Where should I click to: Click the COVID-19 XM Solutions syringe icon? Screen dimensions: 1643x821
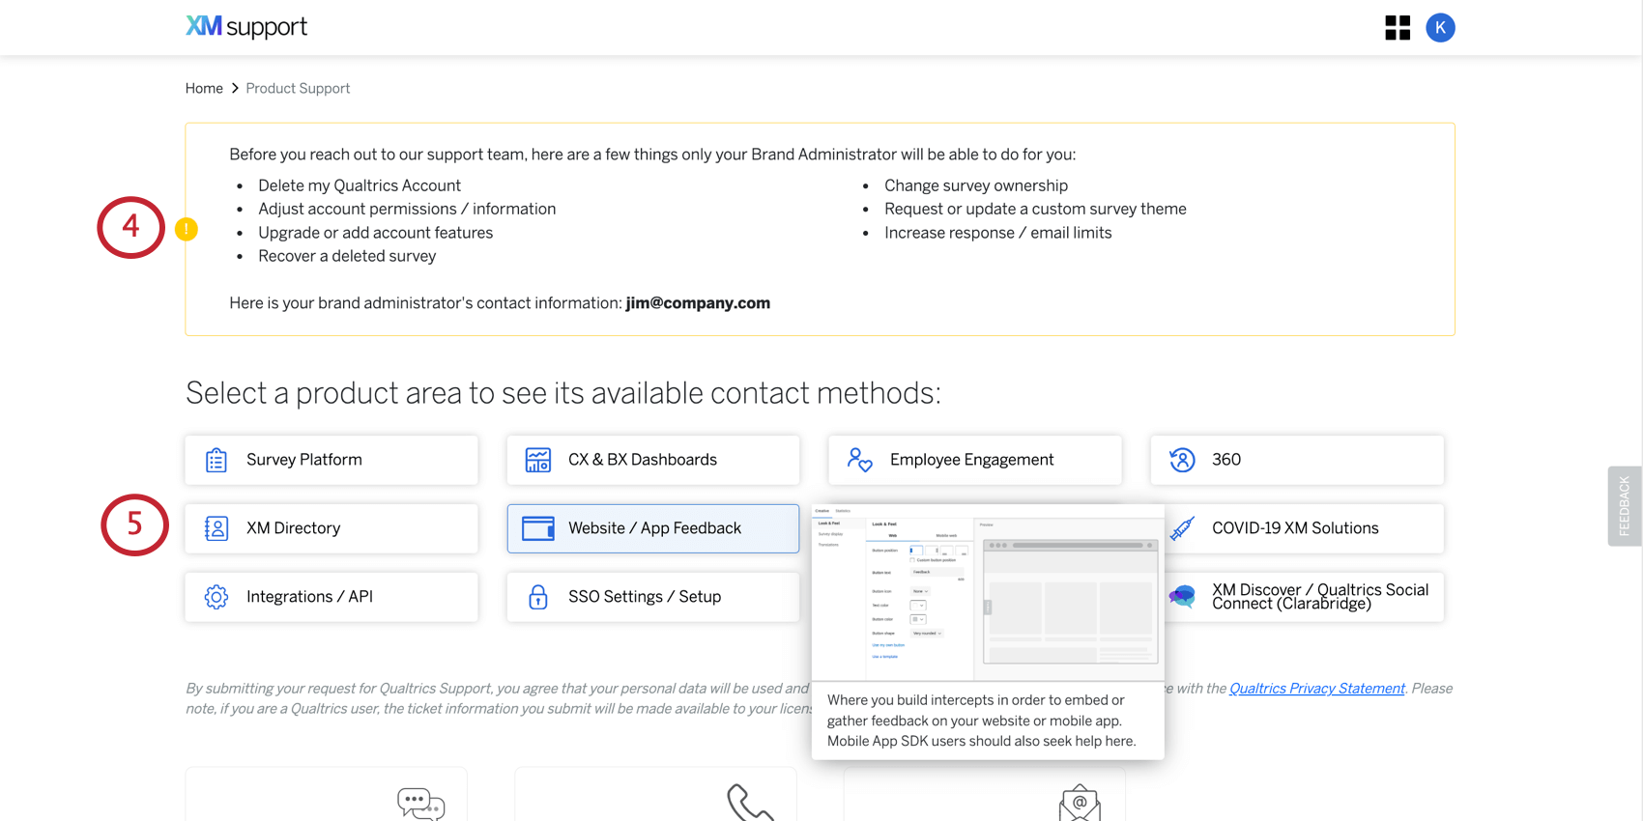pyautogui.click(x=1182, y=528)
